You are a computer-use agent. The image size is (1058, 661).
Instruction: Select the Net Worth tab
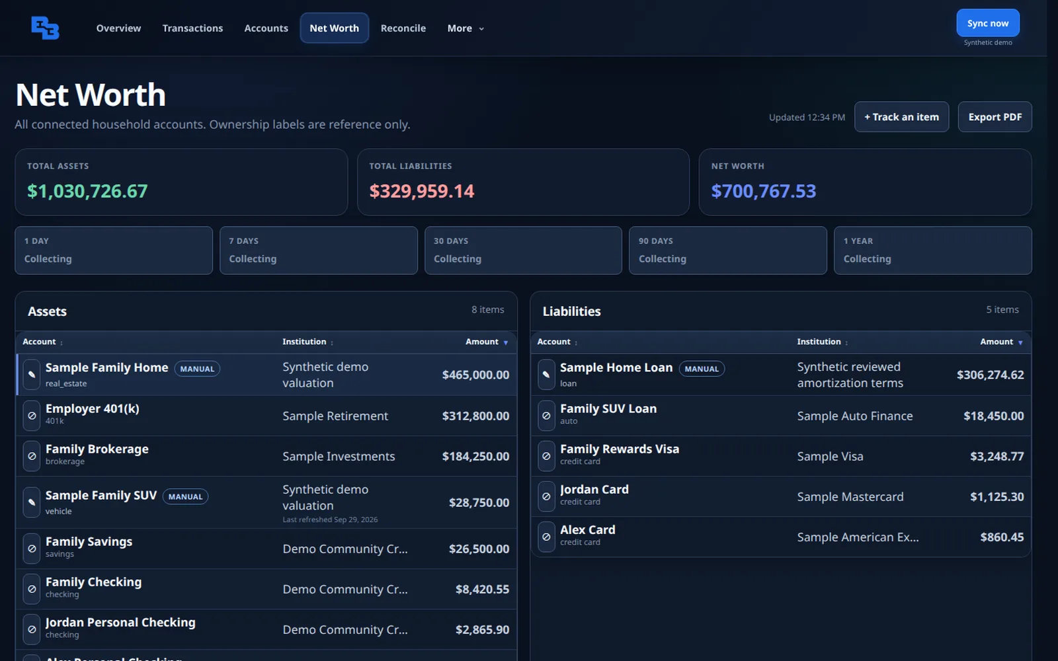(334, 28)
